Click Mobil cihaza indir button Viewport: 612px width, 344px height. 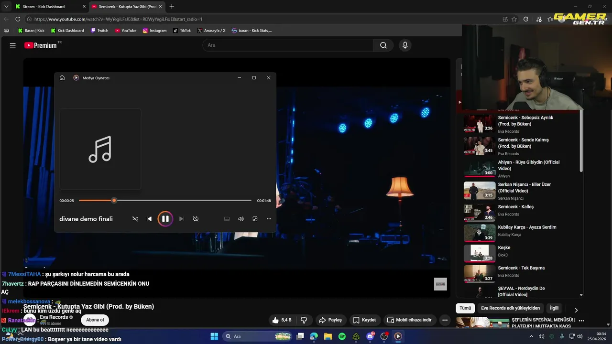(x=409, y=320)
